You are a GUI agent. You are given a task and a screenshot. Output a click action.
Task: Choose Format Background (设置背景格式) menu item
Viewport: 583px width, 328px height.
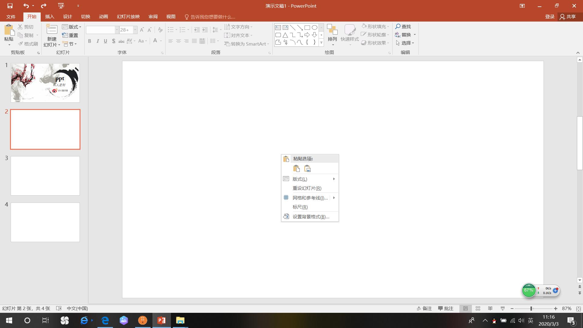(x=311, y=217)
